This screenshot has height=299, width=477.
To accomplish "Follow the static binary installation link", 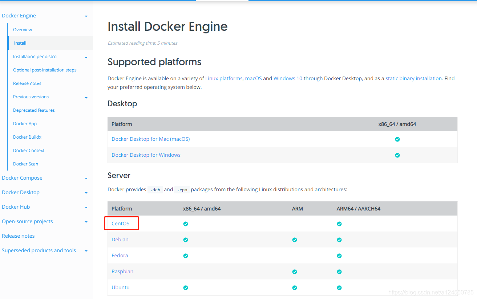I will tap(414, 78).
